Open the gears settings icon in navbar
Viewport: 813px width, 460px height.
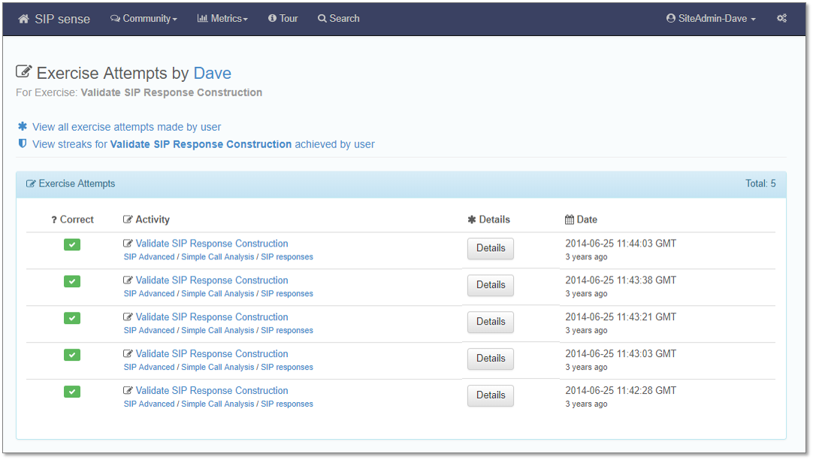point(781,19)
